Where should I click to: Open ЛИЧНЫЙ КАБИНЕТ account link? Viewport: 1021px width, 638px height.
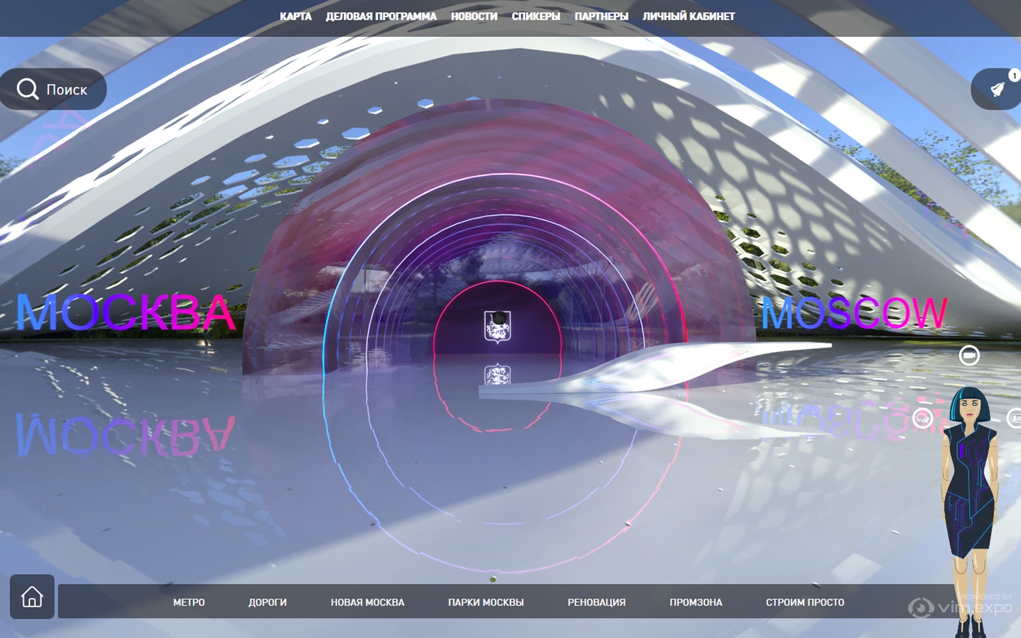(689, 17)
